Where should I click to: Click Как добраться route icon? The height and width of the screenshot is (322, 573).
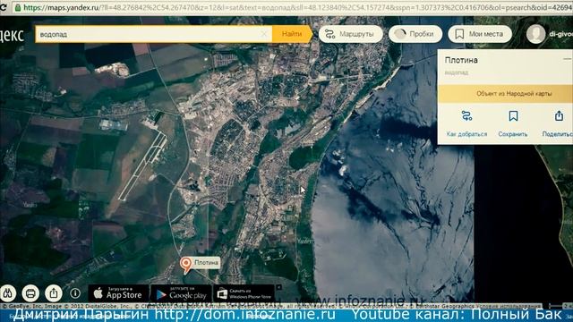(466, 116)
